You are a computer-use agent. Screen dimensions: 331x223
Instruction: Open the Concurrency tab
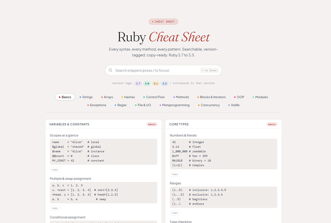[209, 105]
